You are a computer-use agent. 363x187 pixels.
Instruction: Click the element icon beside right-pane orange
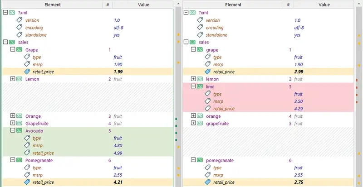200,116
